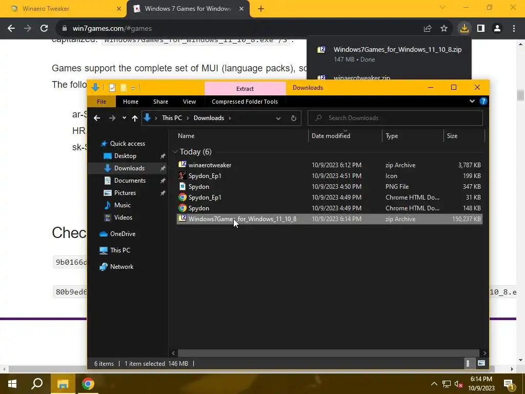Click New folder icon in Explorer title bar
The width and height of the screenshot is (525, 394).
[x=123, y=88]
